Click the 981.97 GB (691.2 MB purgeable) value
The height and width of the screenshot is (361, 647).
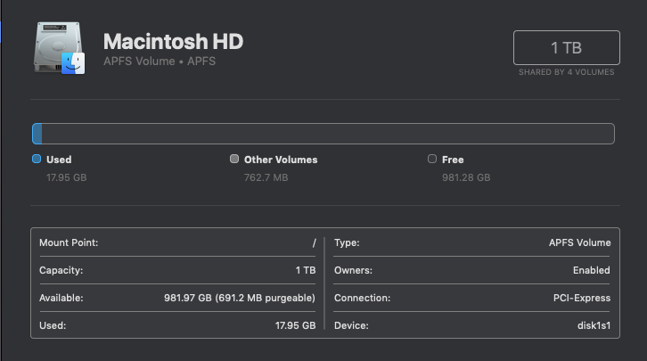[240, 298]
